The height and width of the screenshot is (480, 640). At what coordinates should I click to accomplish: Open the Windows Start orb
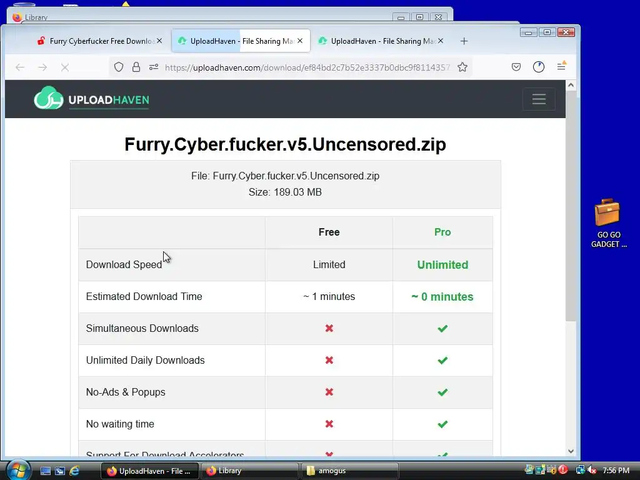[x=17, y=470]
